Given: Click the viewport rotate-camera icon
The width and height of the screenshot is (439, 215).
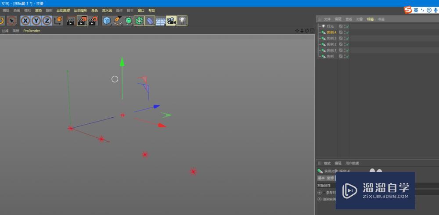Looking at the screenshot, I should [x=307, y=31].
